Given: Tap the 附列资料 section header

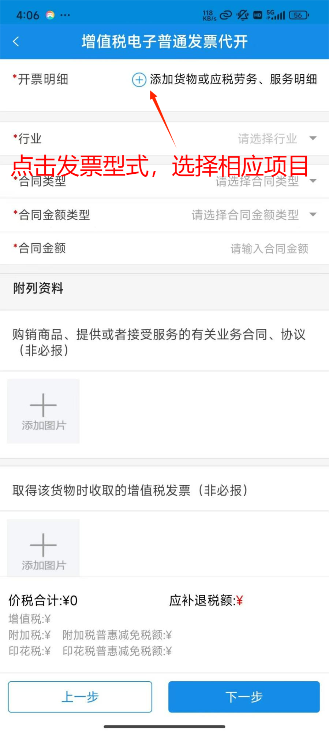Looking at the screenshot, I should [x=164, y=288].
